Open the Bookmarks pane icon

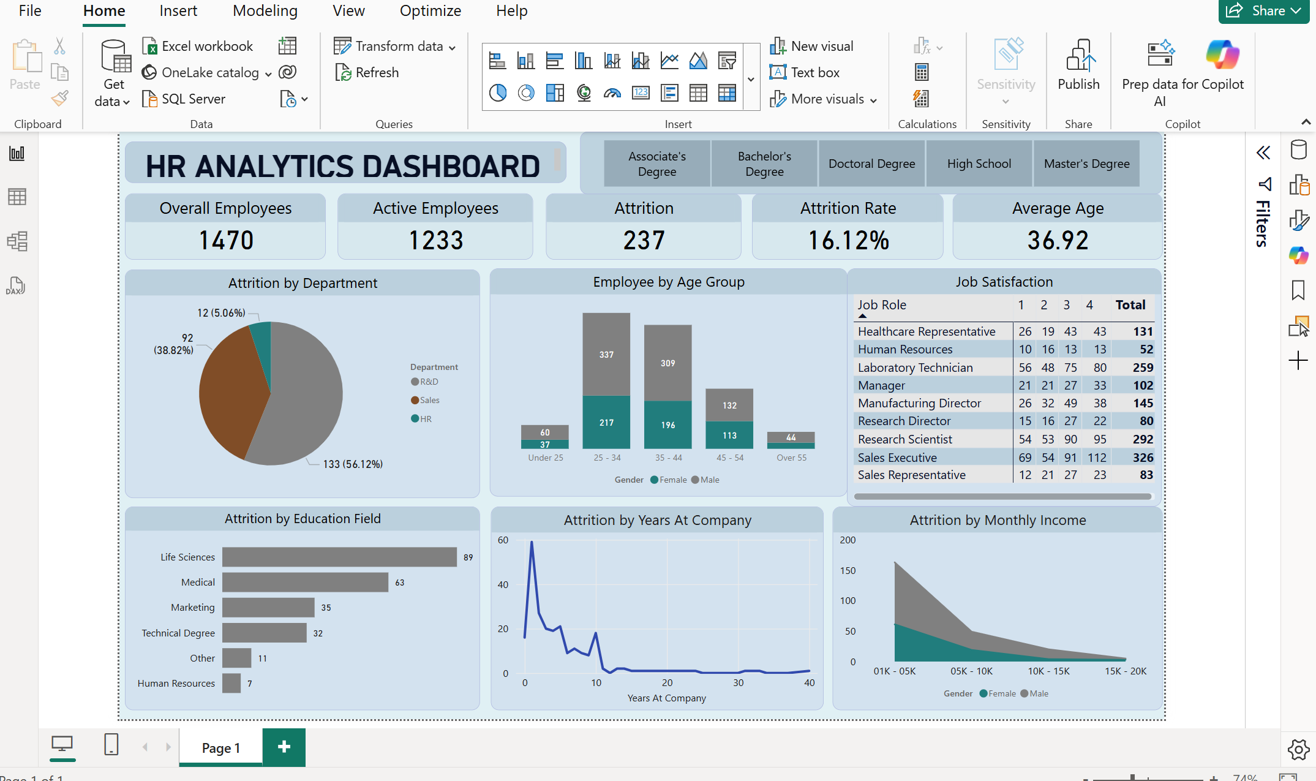pos(1298,290)
